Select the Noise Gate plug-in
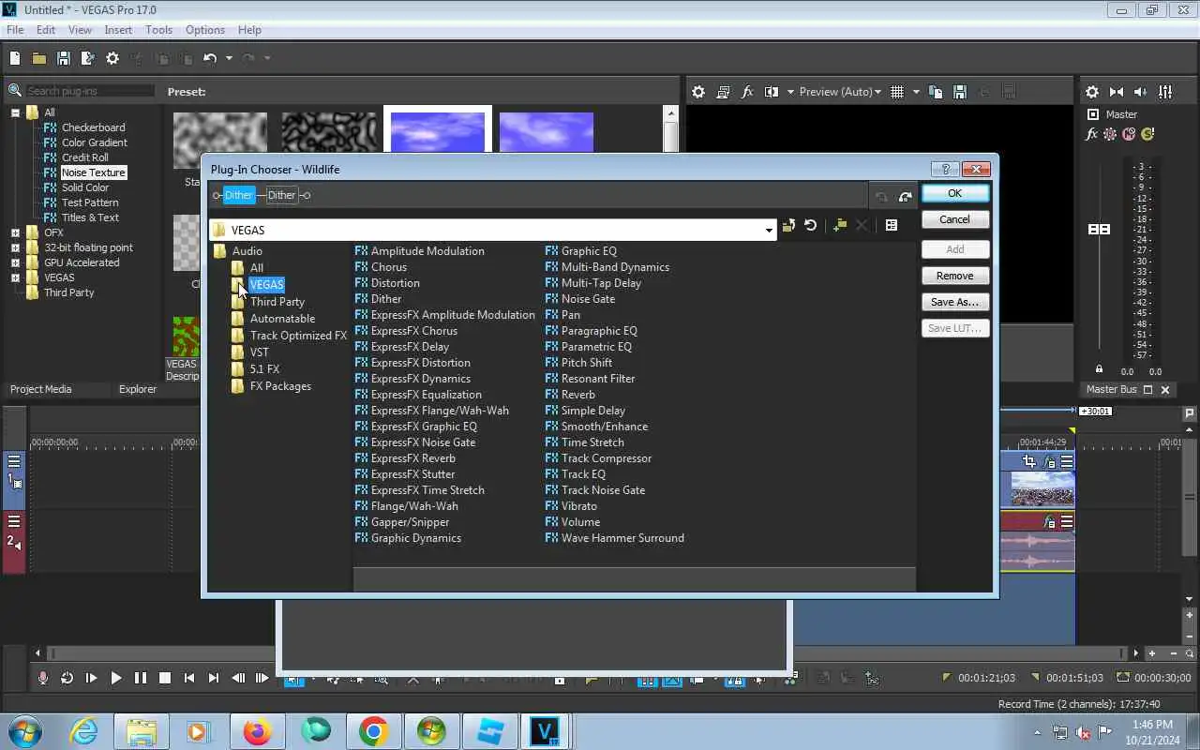1200x750 pixels. 588,299
